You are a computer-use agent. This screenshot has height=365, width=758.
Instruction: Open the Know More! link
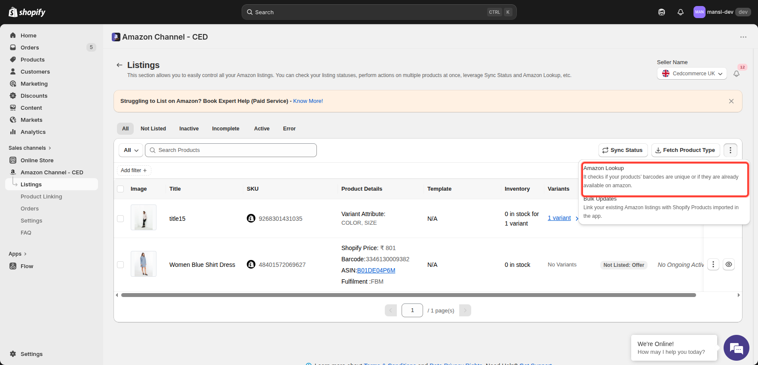[308, 101]
